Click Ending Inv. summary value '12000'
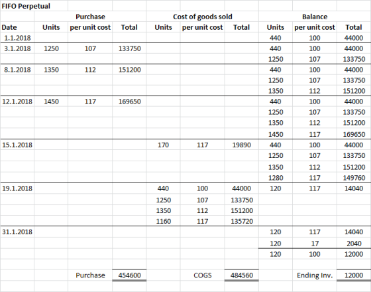371x292 pixels. (x=354, y=275)
